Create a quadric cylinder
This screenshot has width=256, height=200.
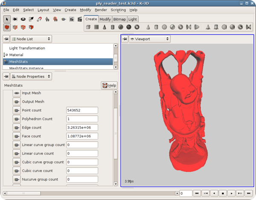pos(156,27)
